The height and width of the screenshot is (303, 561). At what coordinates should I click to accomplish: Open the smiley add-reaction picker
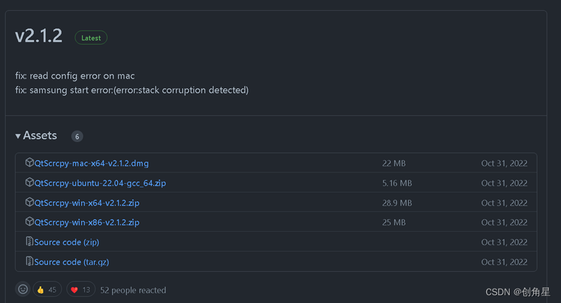pyautogui.click(x=23, y=289)
